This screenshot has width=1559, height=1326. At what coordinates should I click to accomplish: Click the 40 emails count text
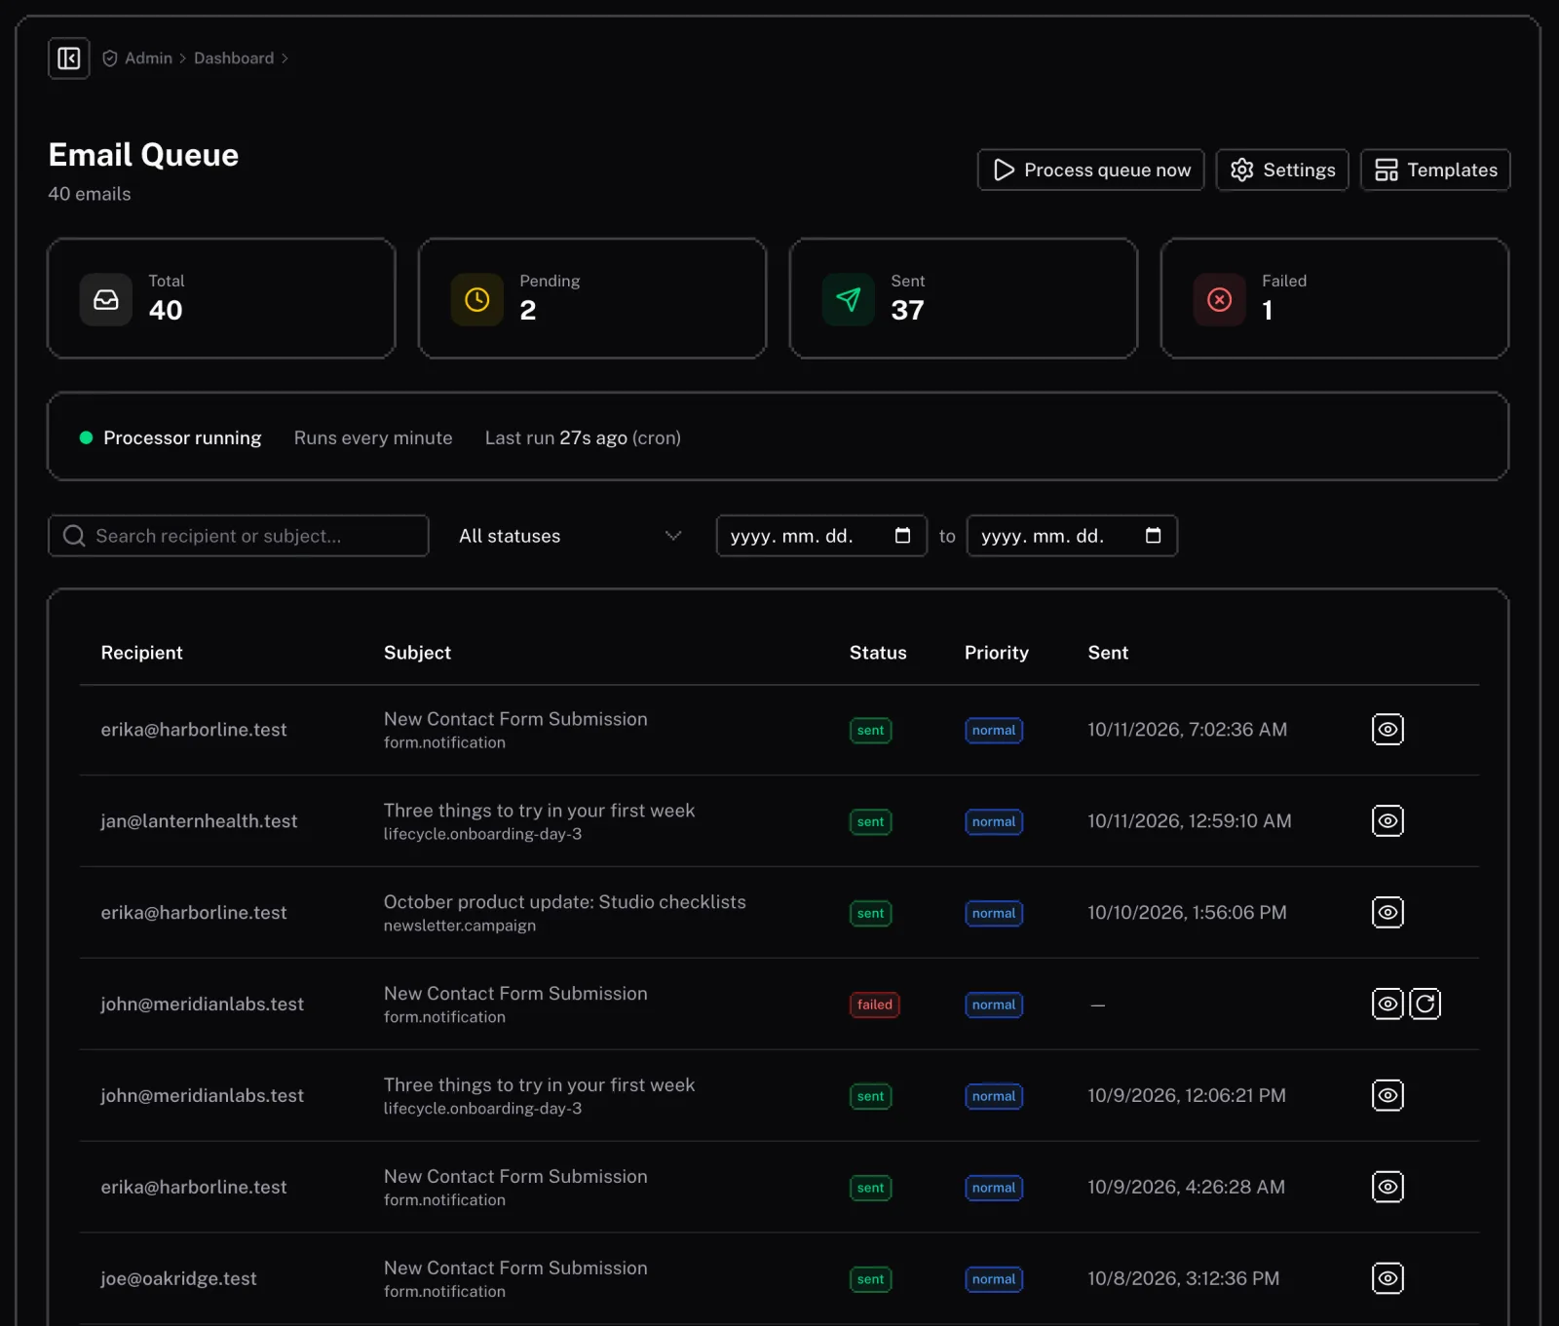90,194
